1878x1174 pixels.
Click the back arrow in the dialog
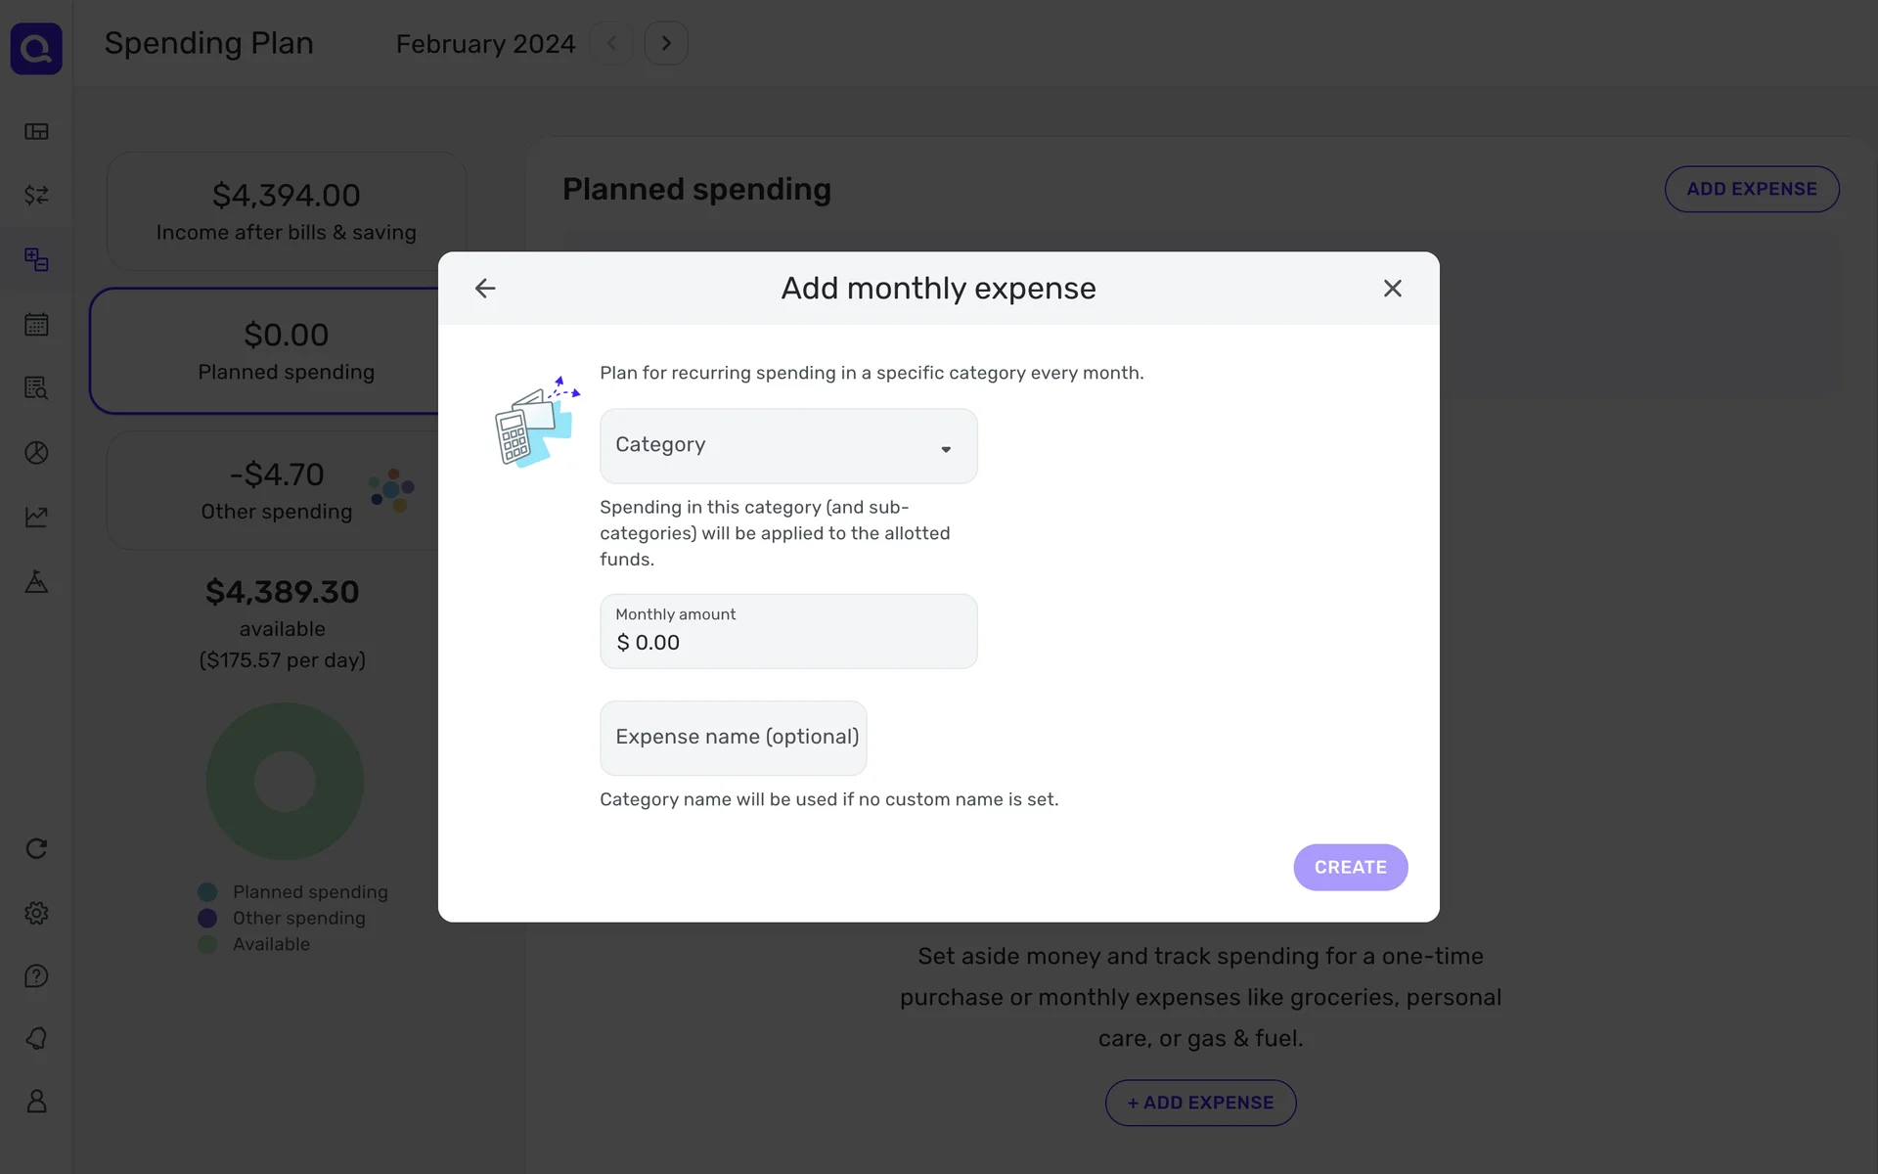[x=485, y=289]
